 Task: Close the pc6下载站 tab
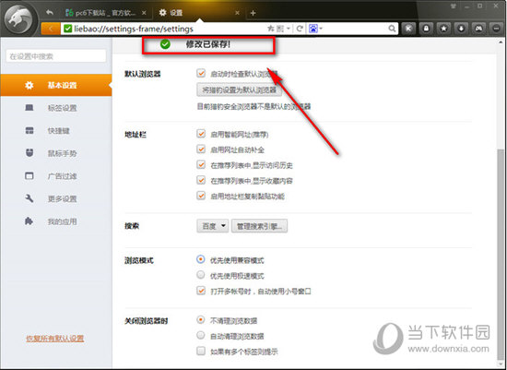pyautogui.click(x=144, y=13)
